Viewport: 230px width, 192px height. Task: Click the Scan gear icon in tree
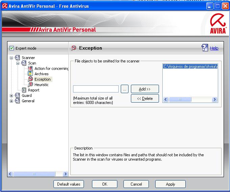[x=24, y=63]
